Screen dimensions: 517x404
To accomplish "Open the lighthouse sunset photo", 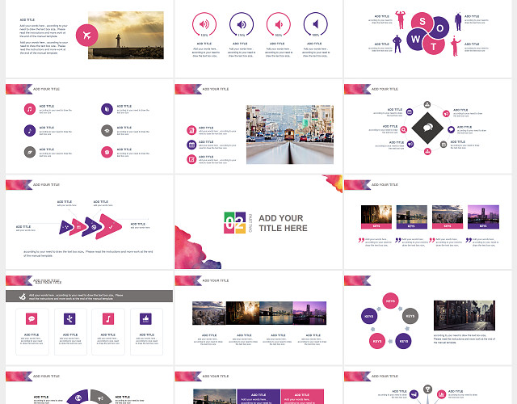I will point(126,36).
